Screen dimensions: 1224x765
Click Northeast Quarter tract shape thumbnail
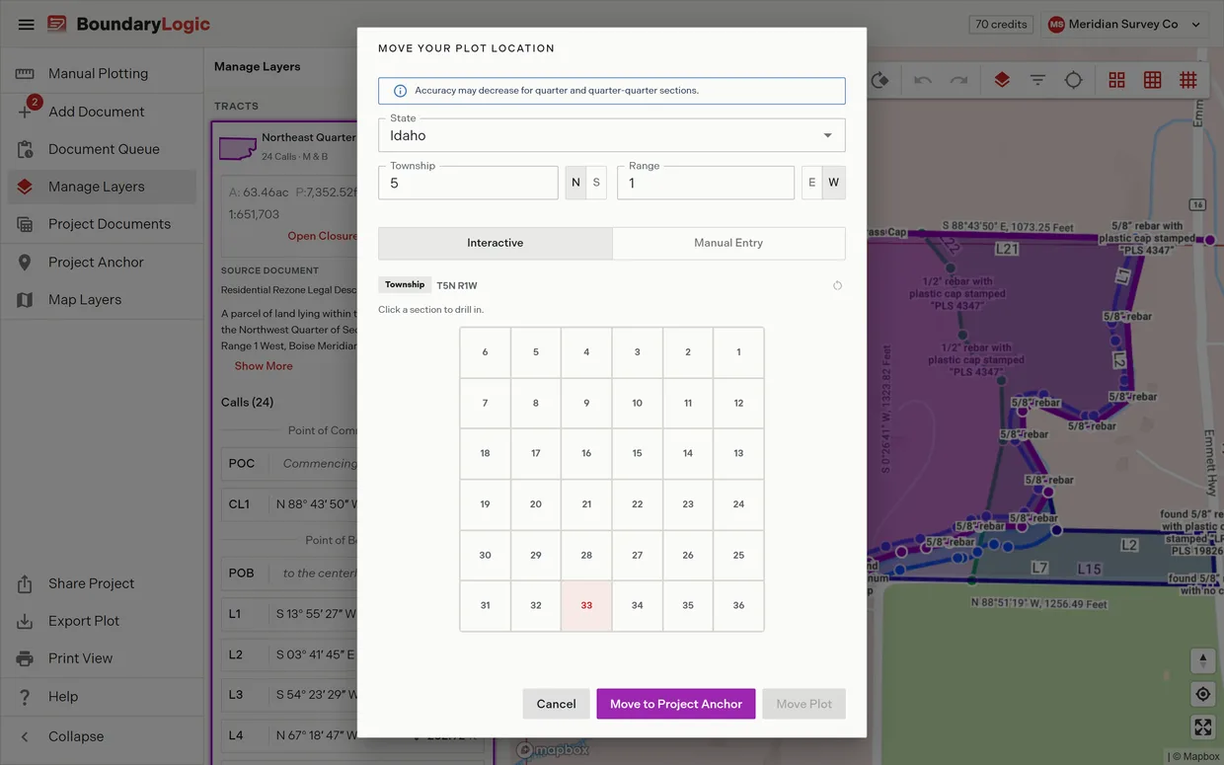point(237,147)
